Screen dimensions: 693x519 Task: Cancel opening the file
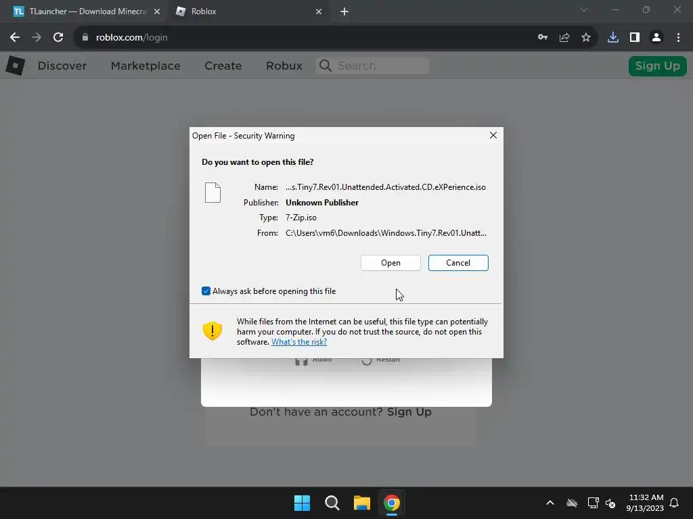click(458, 263)
